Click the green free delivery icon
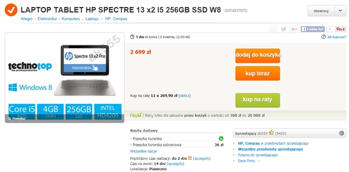 click(x=221, y=139)
